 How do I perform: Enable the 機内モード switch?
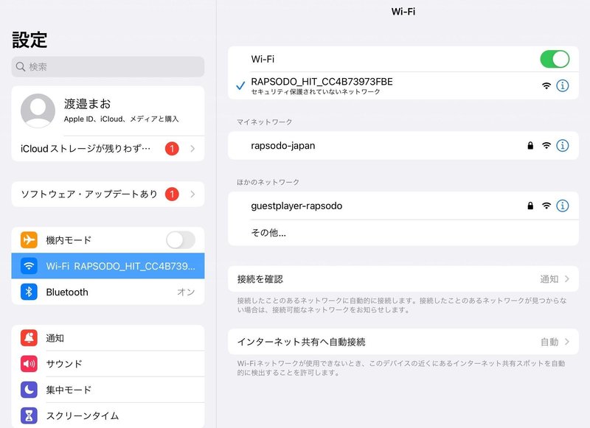point(181,239)
